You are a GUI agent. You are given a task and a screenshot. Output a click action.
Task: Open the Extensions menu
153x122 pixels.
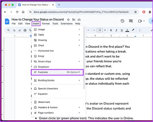click(66, 24)
